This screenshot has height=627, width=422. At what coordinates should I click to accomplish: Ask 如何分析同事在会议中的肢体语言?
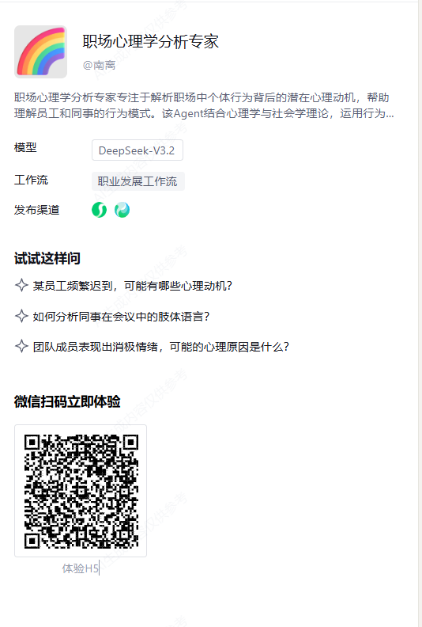[122, 317]
